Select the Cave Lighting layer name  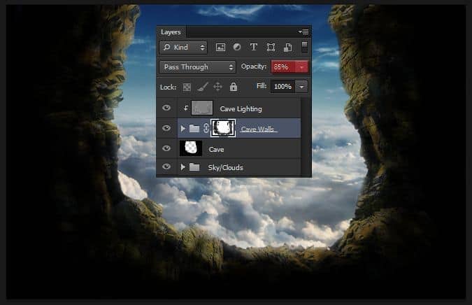tap(241, 108)
